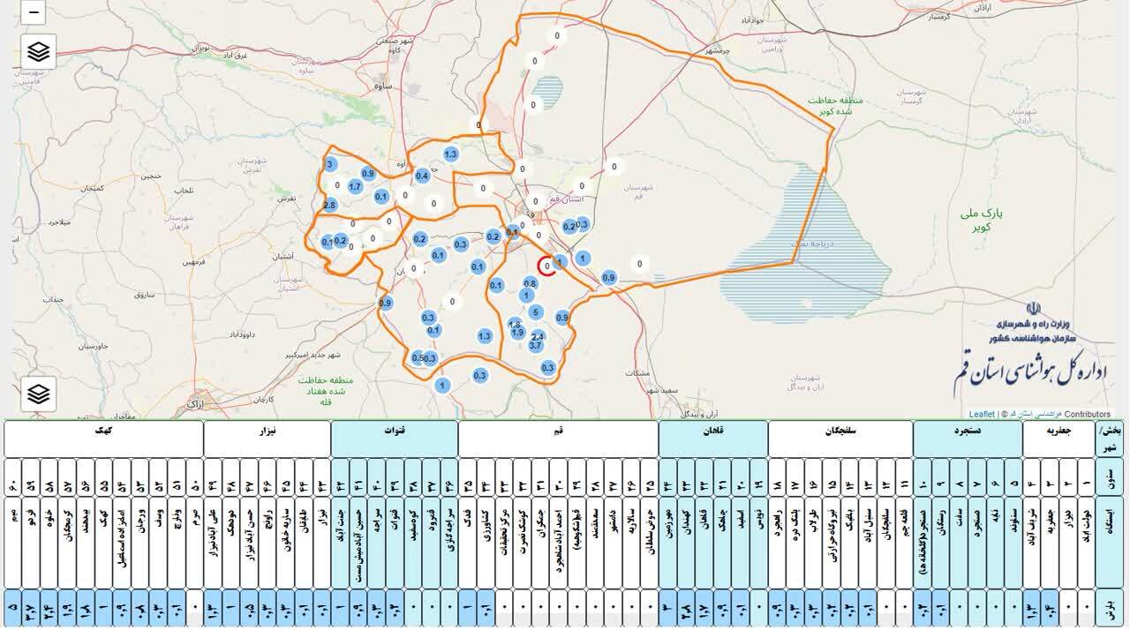The image size is (1130, 630).
Task: Click the red-circled 0 station marker
Action: (x=547, y=266)
